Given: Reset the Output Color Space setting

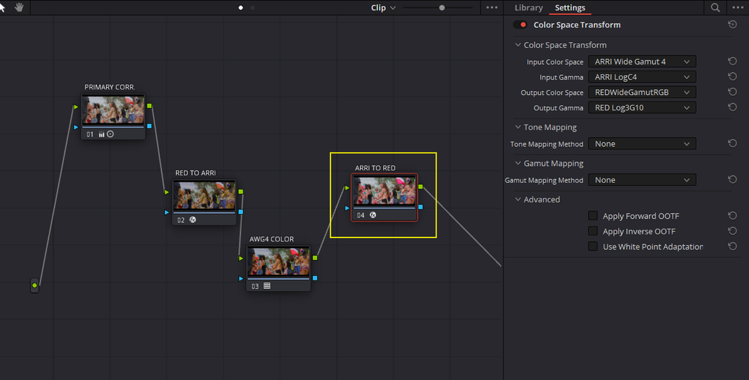Looking at the screenshot, I should (732, 92).
